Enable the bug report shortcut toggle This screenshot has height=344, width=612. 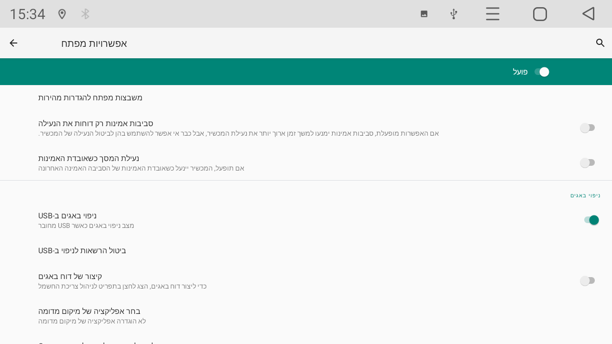(588, 280)
